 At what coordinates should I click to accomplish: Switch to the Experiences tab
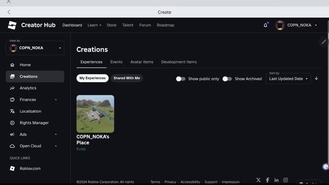coord(92,62)
